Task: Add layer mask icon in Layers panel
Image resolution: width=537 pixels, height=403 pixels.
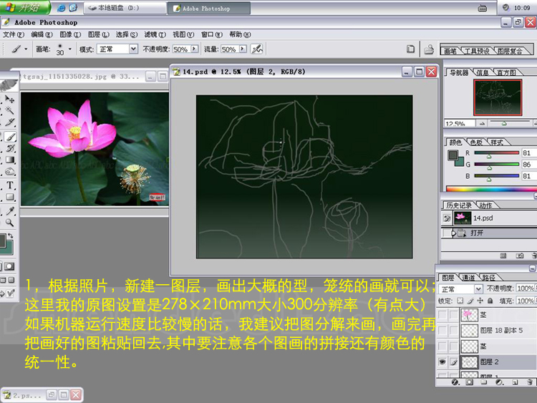Action: (470, 382)
